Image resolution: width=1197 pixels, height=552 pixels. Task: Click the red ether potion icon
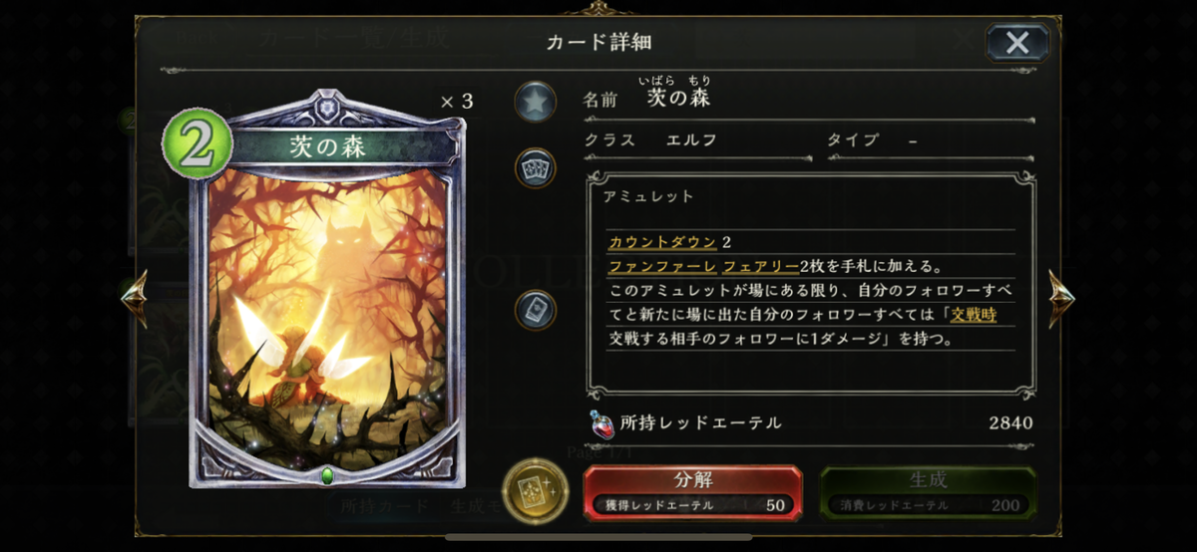601,423
